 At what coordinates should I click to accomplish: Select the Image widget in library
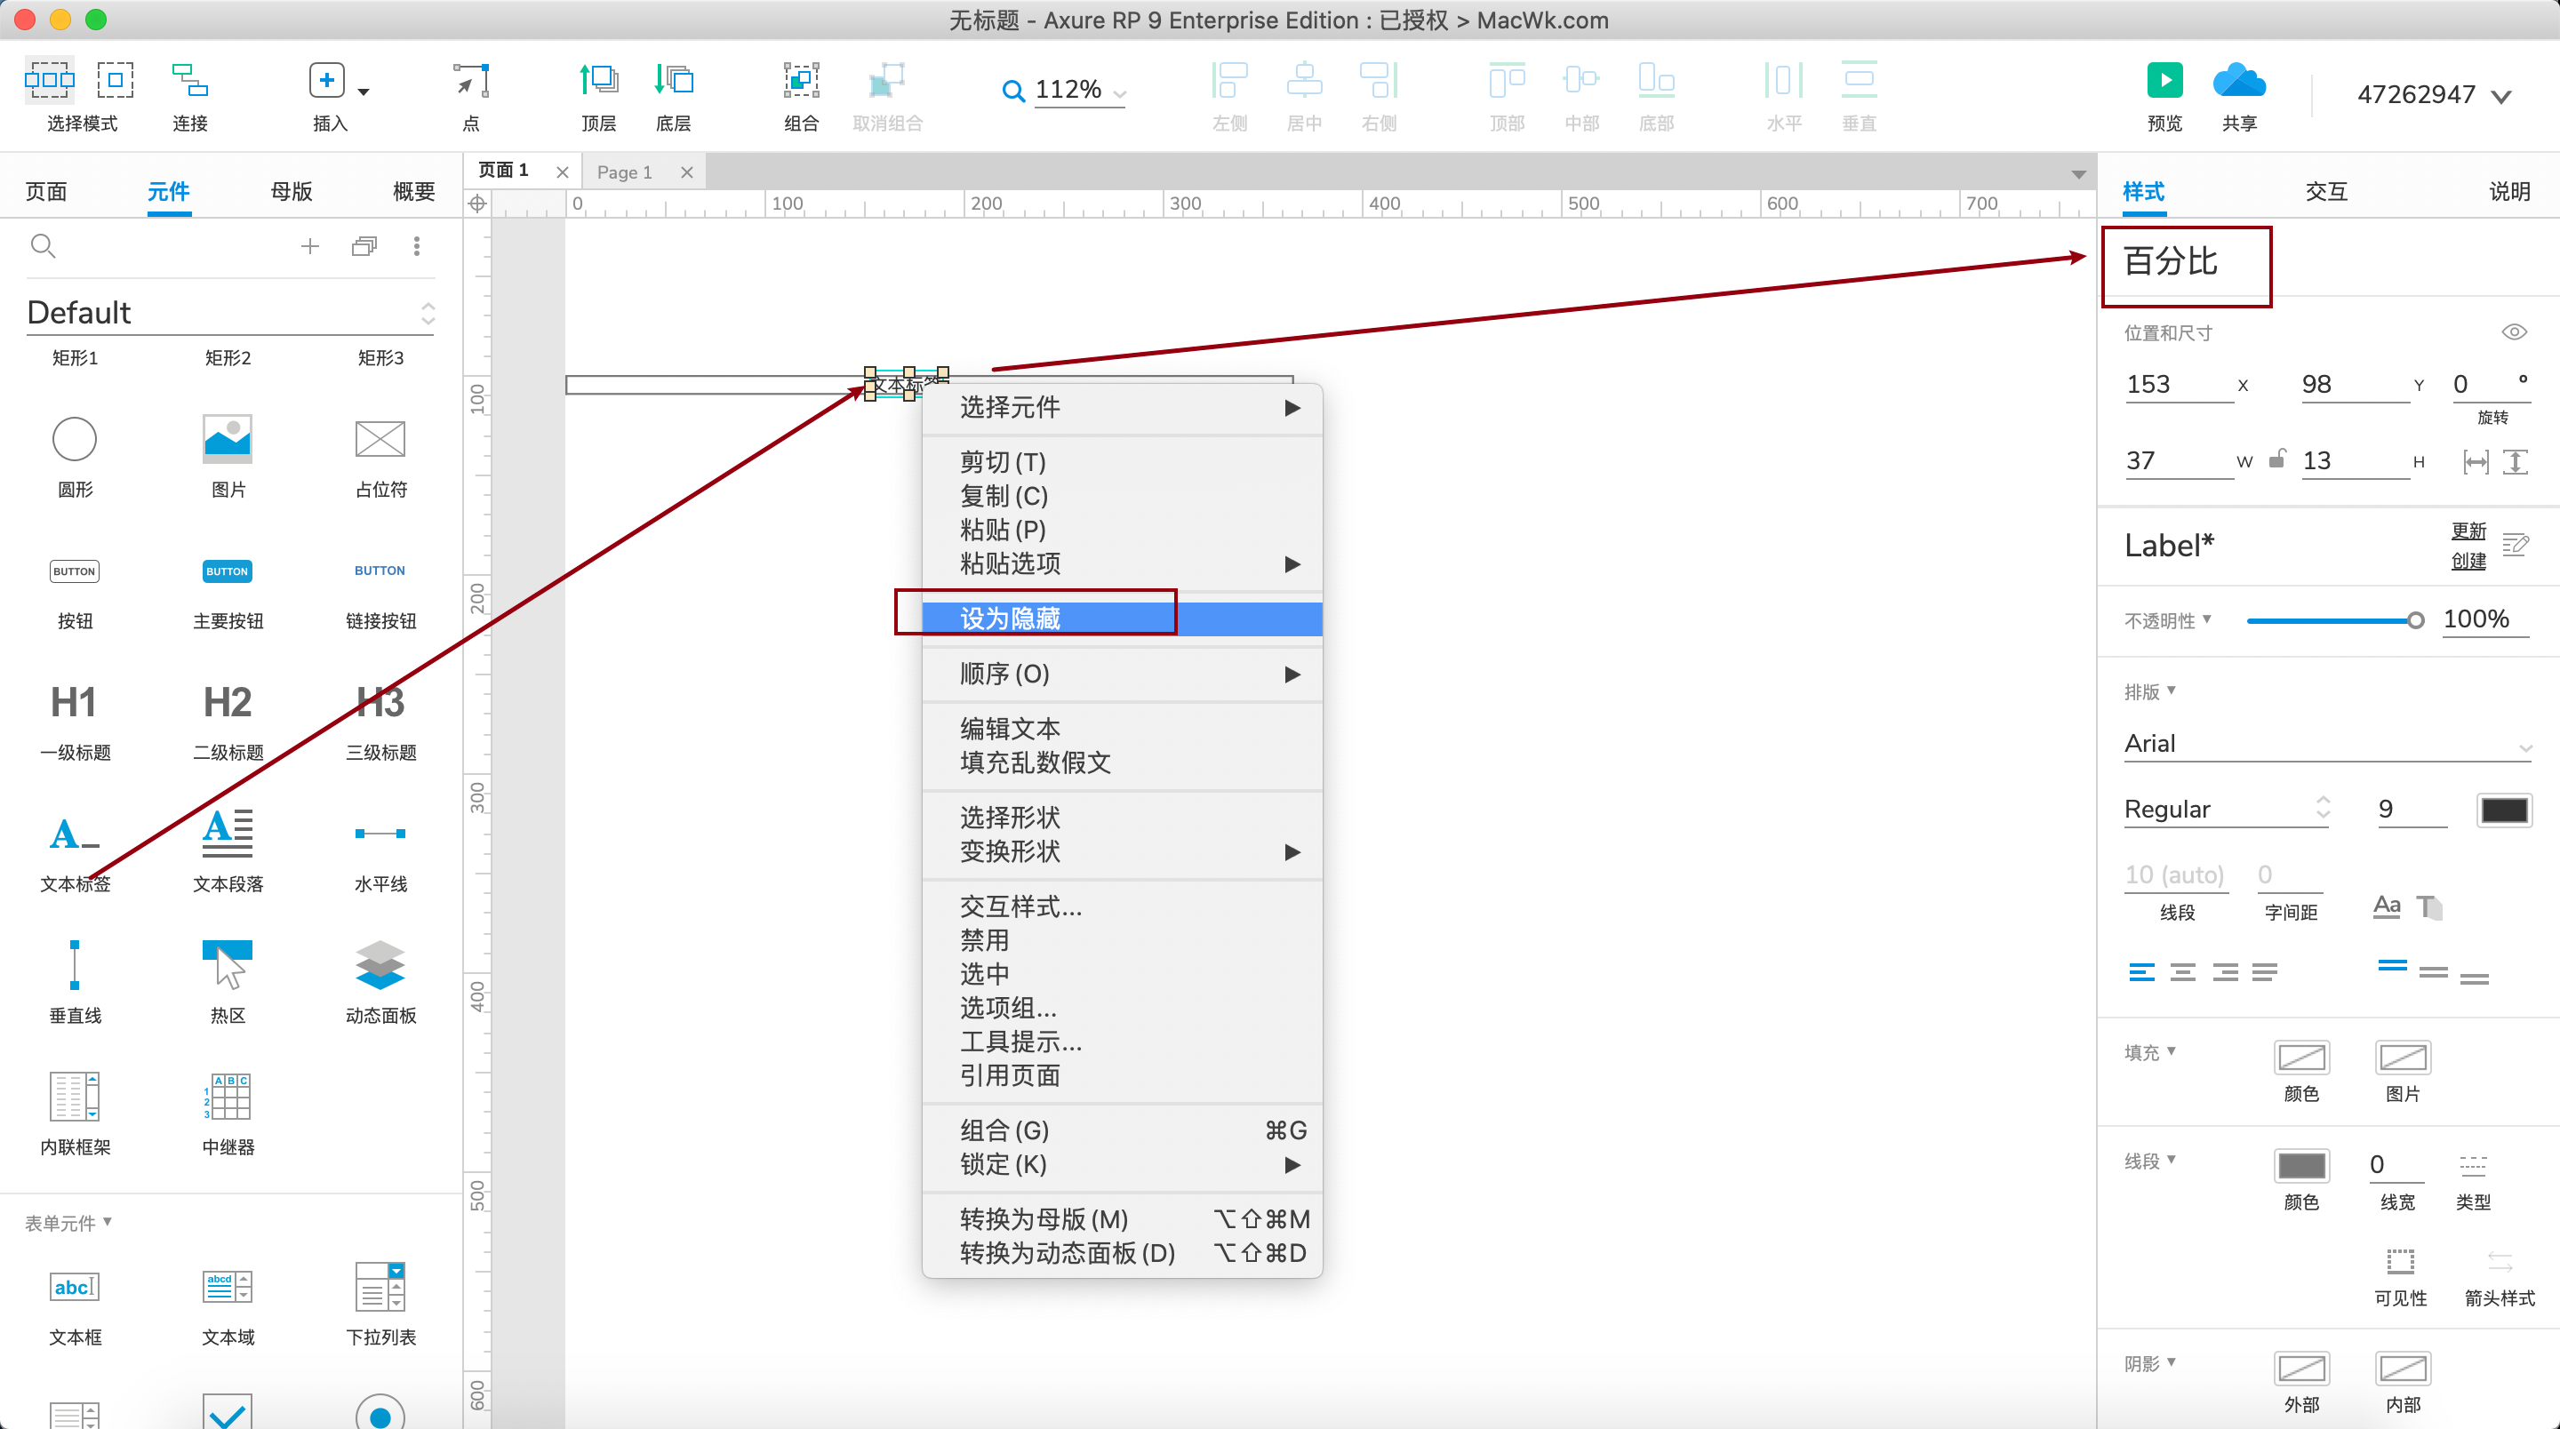click(x=228, y=438)
